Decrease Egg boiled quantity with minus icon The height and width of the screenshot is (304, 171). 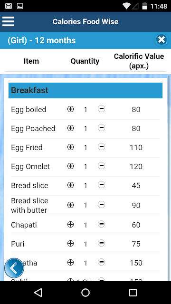tap(101, 109)
